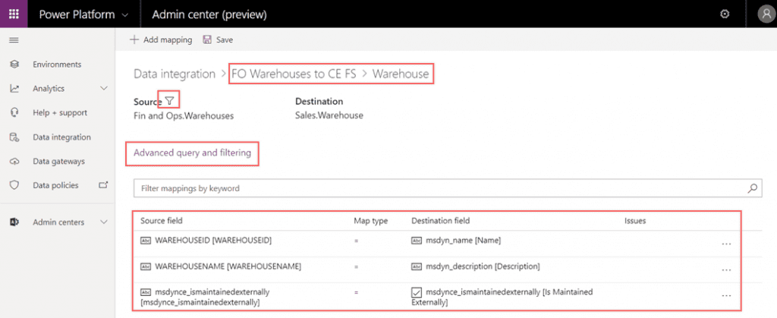Click the Add mapping button
777x318 pixels.
point(160,39)
